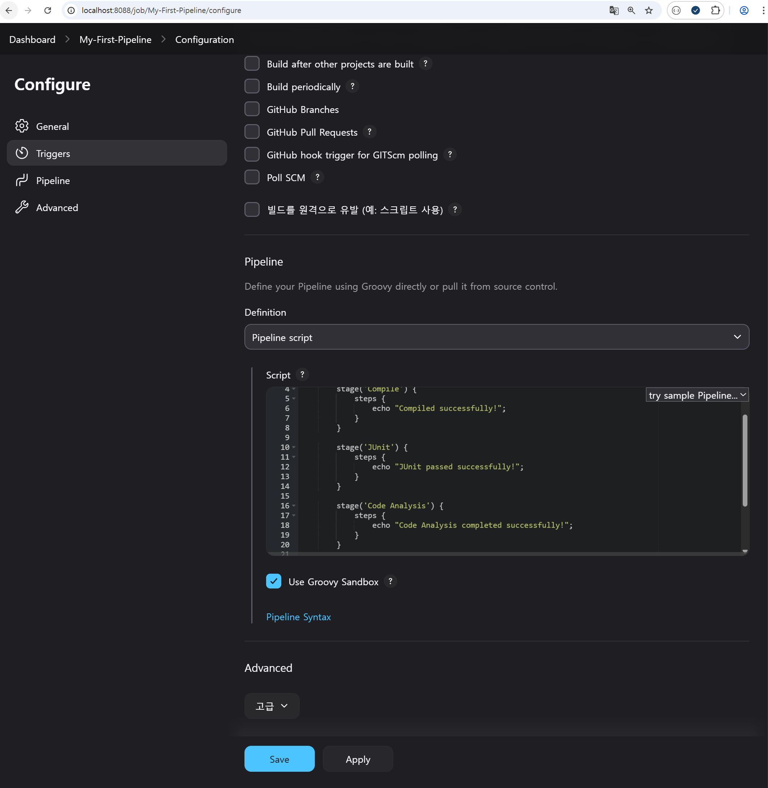Click the Advanced wrench icon

click(22, 207)
